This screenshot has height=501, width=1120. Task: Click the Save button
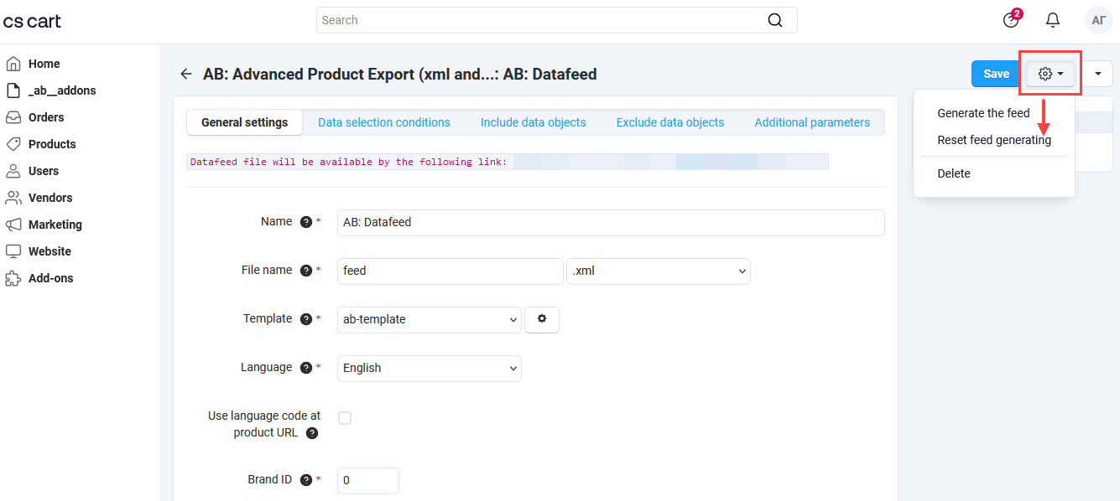coord(995,73)
